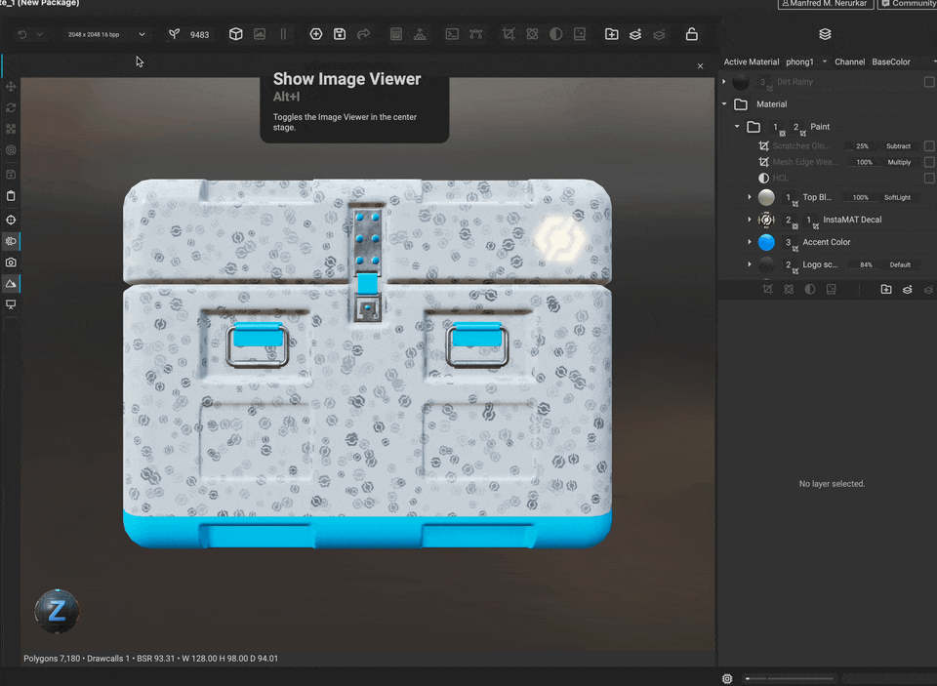The height and width of the screenshot is (686, 937).
Task: Click the lock icon in top toolbar
Action: [x=692, y=34]
